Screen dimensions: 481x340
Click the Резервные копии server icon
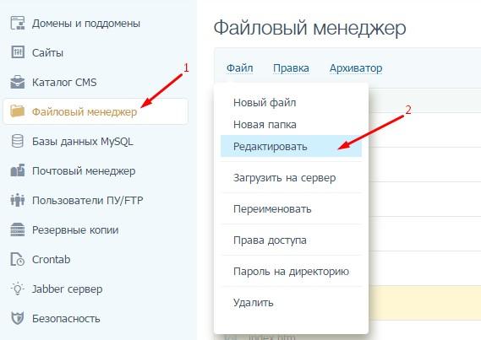(18, 229)
